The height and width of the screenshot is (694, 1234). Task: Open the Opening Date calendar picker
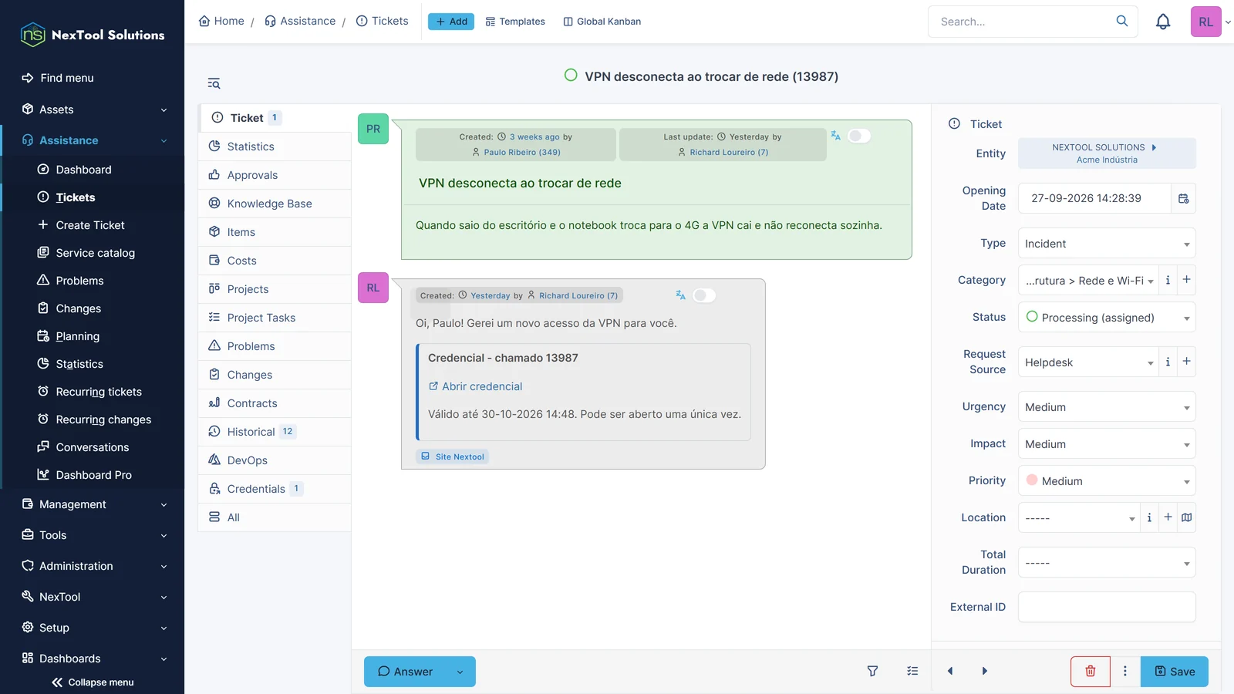(x=1184, y=199)
